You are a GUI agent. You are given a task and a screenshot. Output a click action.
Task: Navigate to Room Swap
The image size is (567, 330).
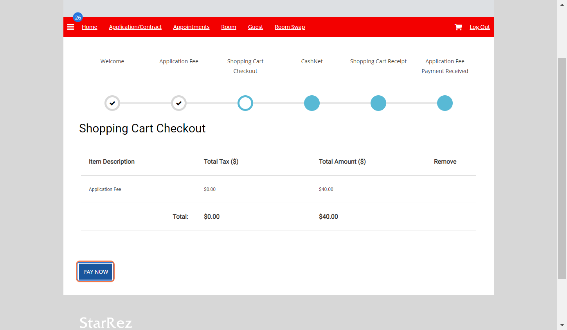(290, 27)
